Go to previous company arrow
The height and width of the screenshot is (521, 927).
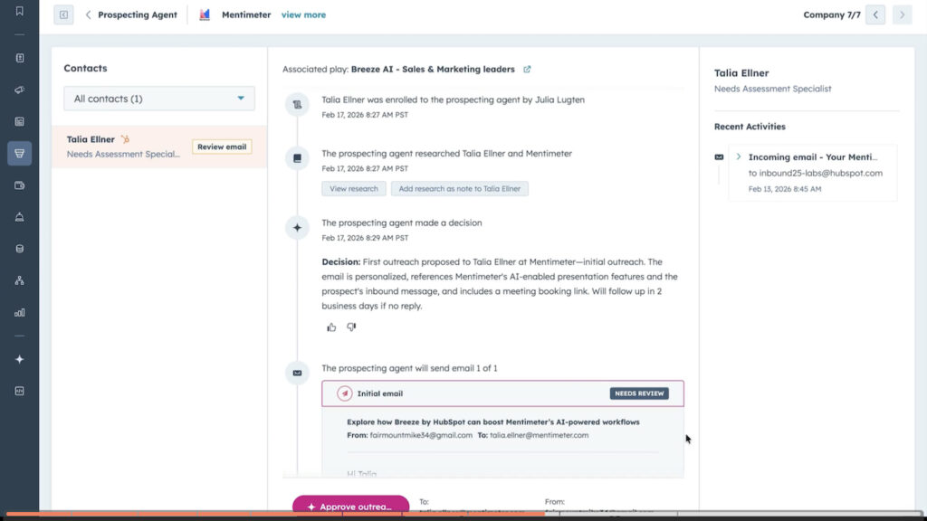pos(875,14)
